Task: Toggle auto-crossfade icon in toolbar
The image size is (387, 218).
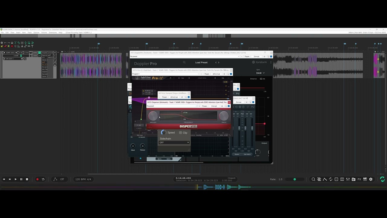Action: [15, 43]
